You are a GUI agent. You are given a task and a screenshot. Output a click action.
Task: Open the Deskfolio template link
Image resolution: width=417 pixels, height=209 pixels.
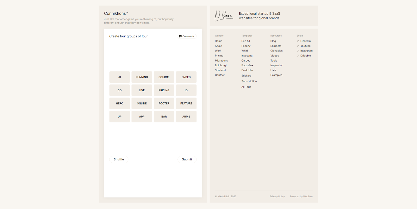point(247,70)
